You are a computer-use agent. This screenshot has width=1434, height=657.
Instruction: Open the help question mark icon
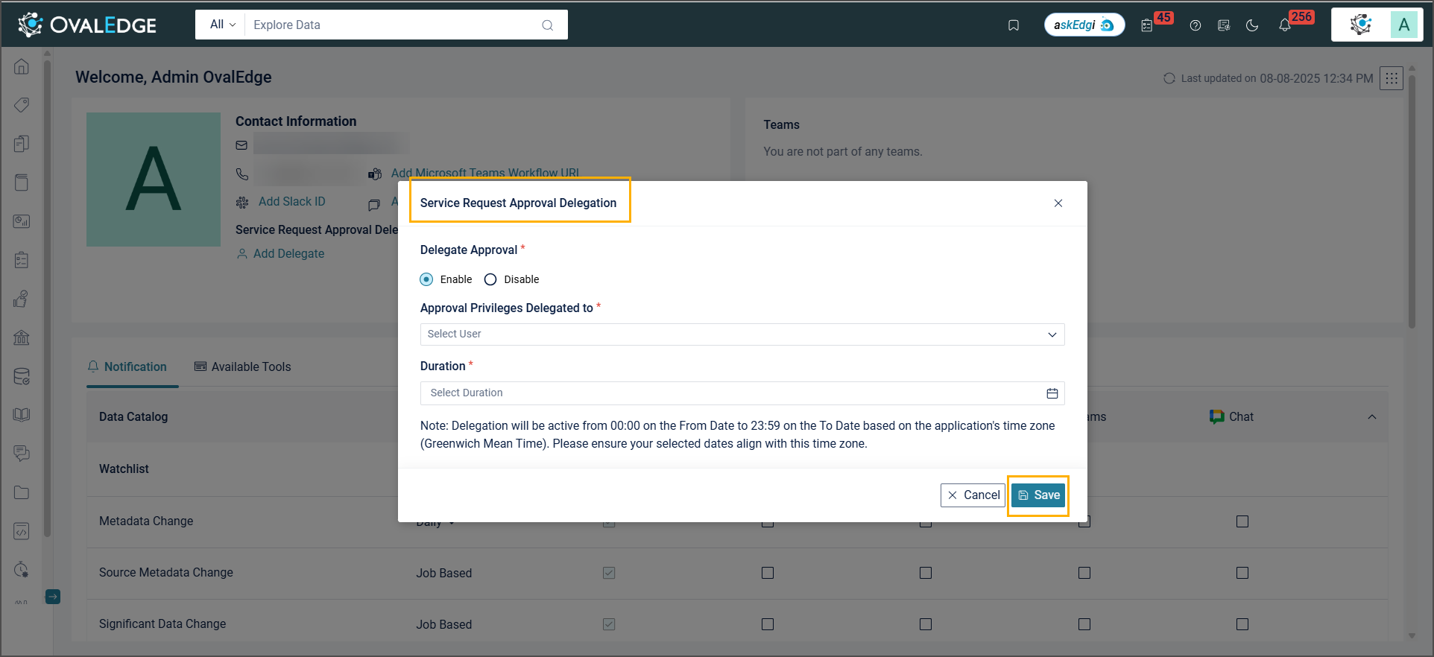[1195, 25]
